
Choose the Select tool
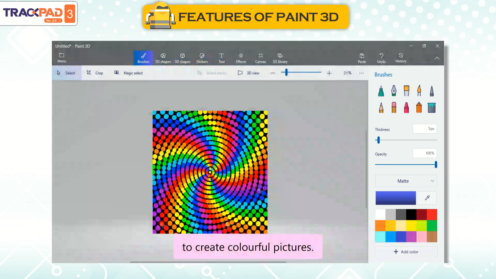pos(66,73)
